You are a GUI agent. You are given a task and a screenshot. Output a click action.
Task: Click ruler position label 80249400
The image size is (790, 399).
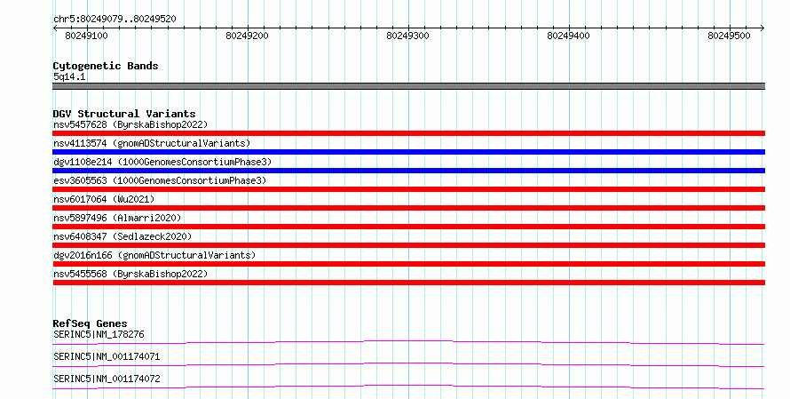click(x=568, y=36)
